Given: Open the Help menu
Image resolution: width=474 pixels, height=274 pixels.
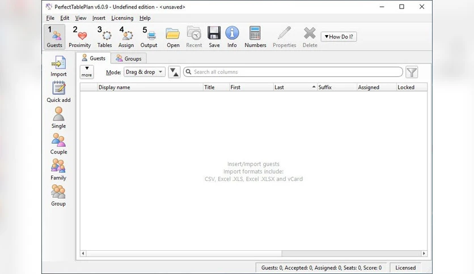Looking at the screenshot, I should (x=145, y=18).
